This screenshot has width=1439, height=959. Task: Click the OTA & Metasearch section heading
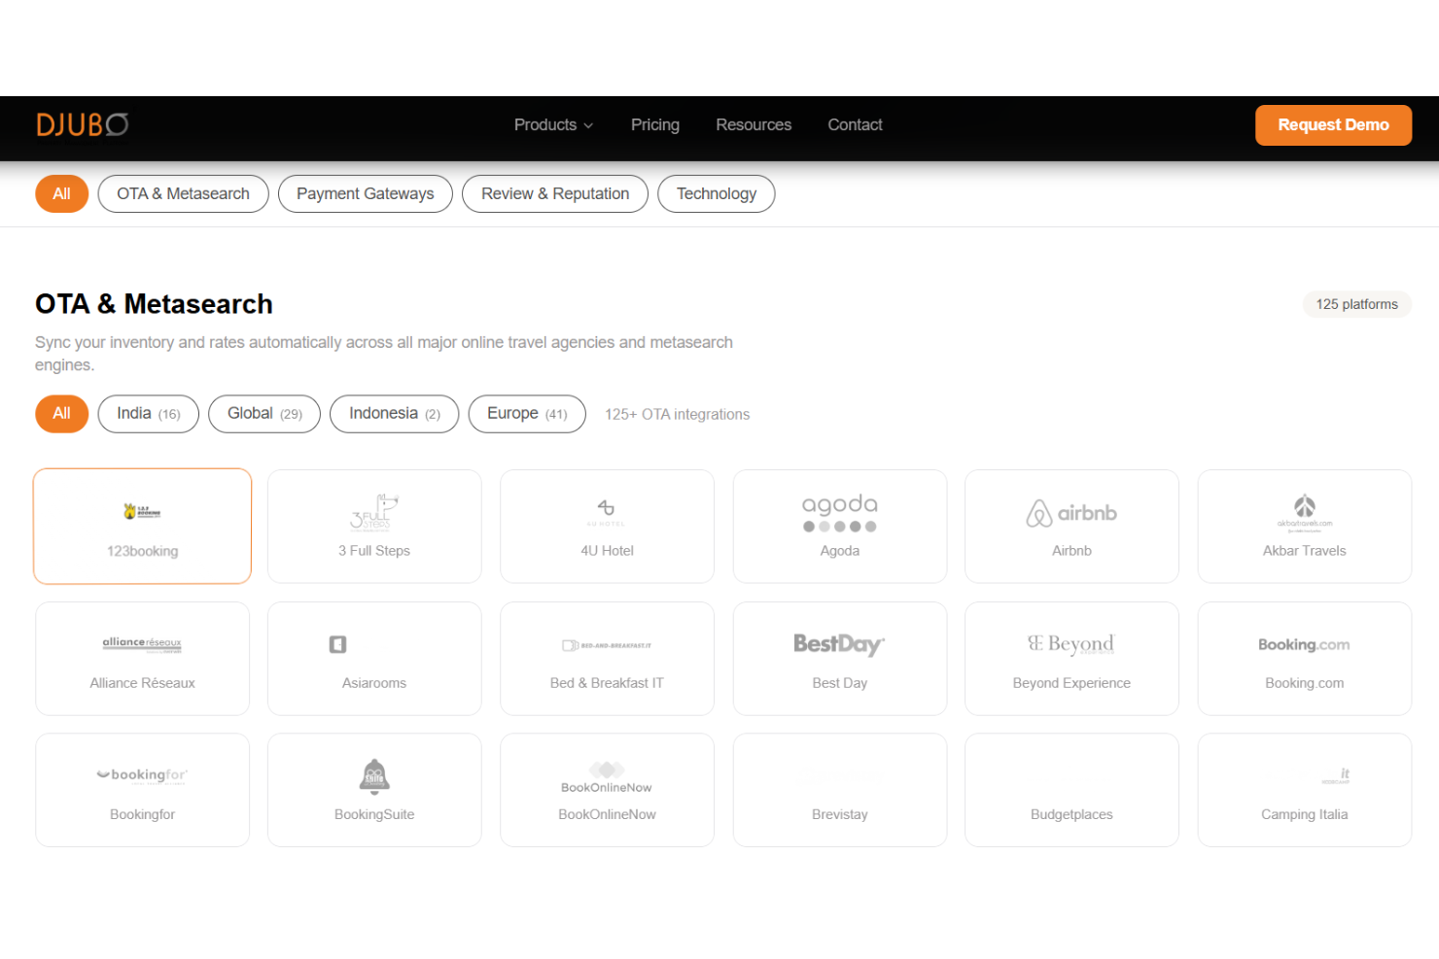pos(154,304)
